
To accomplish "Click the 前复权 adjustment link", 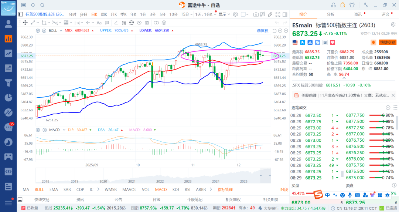I will [263, 31].
